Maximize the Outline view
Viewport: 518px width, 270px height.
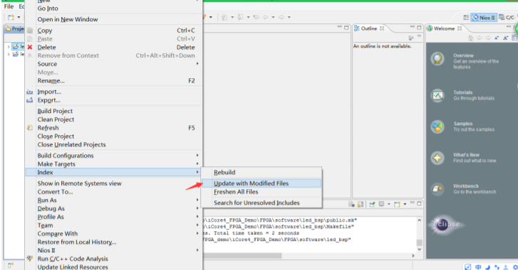(x=419, y=28)
